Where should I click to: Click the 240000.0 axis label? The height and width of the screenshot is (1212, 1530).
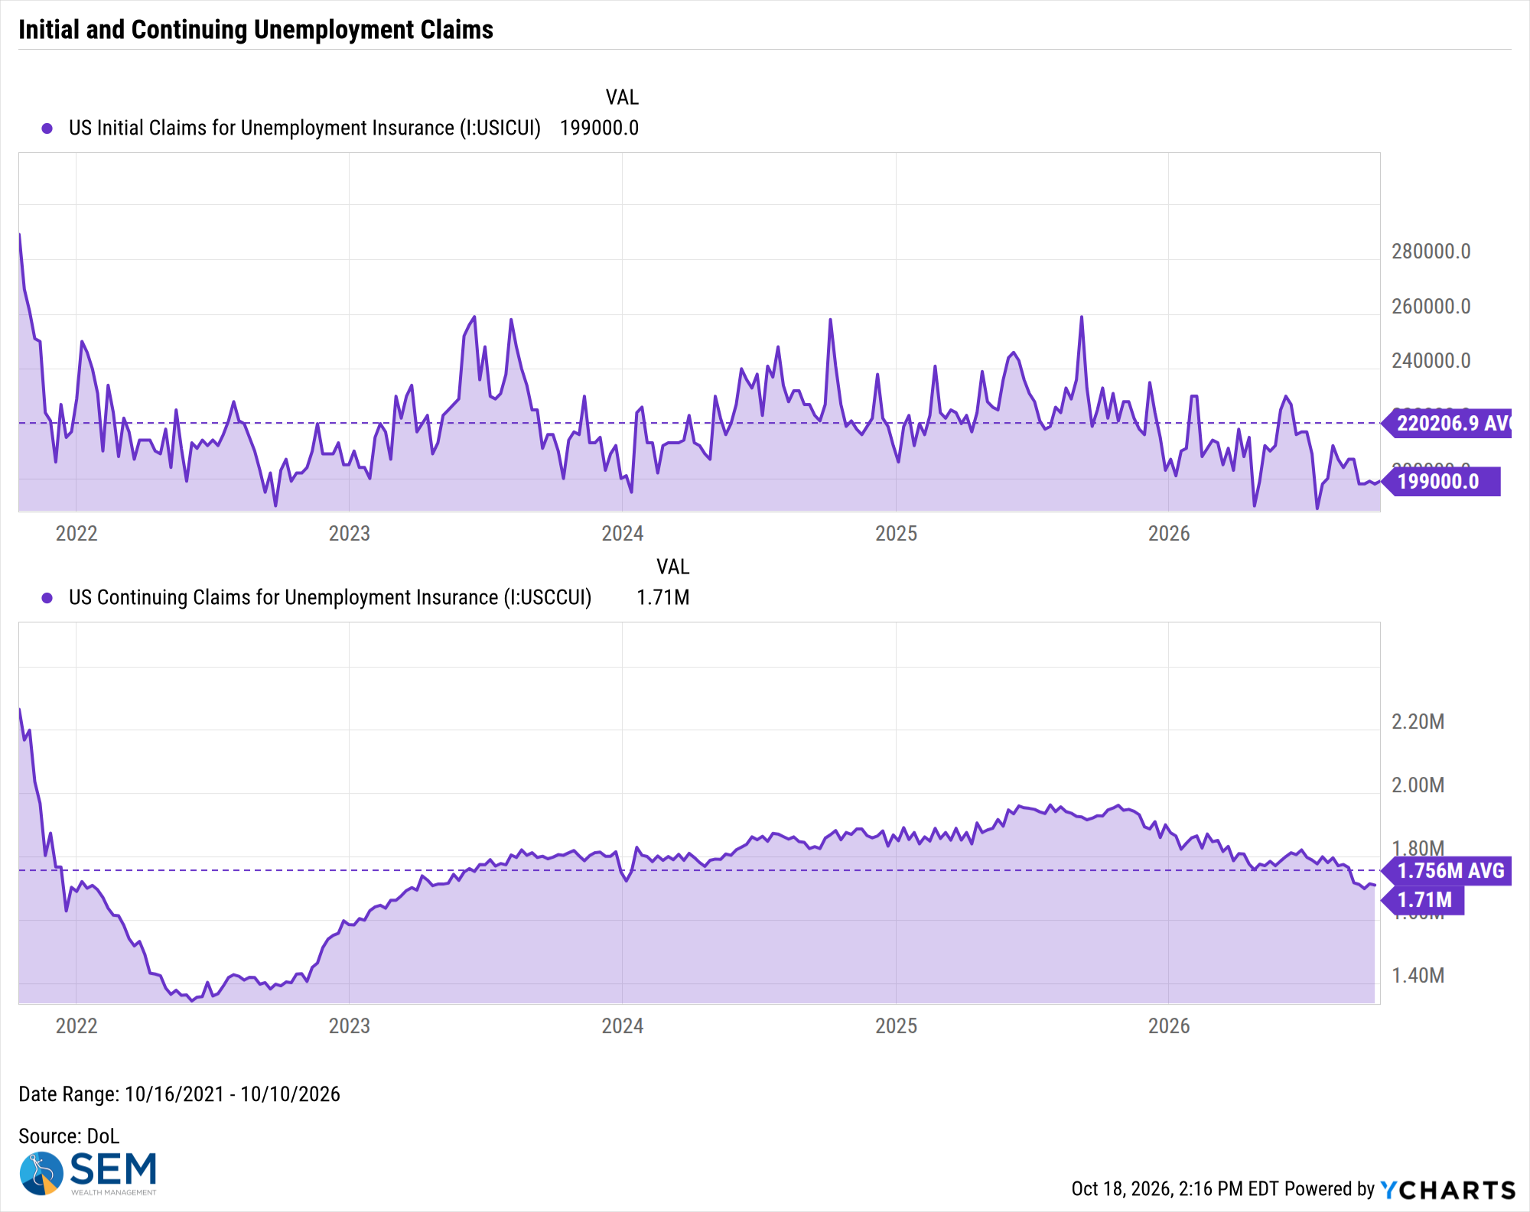(1431, 361)
